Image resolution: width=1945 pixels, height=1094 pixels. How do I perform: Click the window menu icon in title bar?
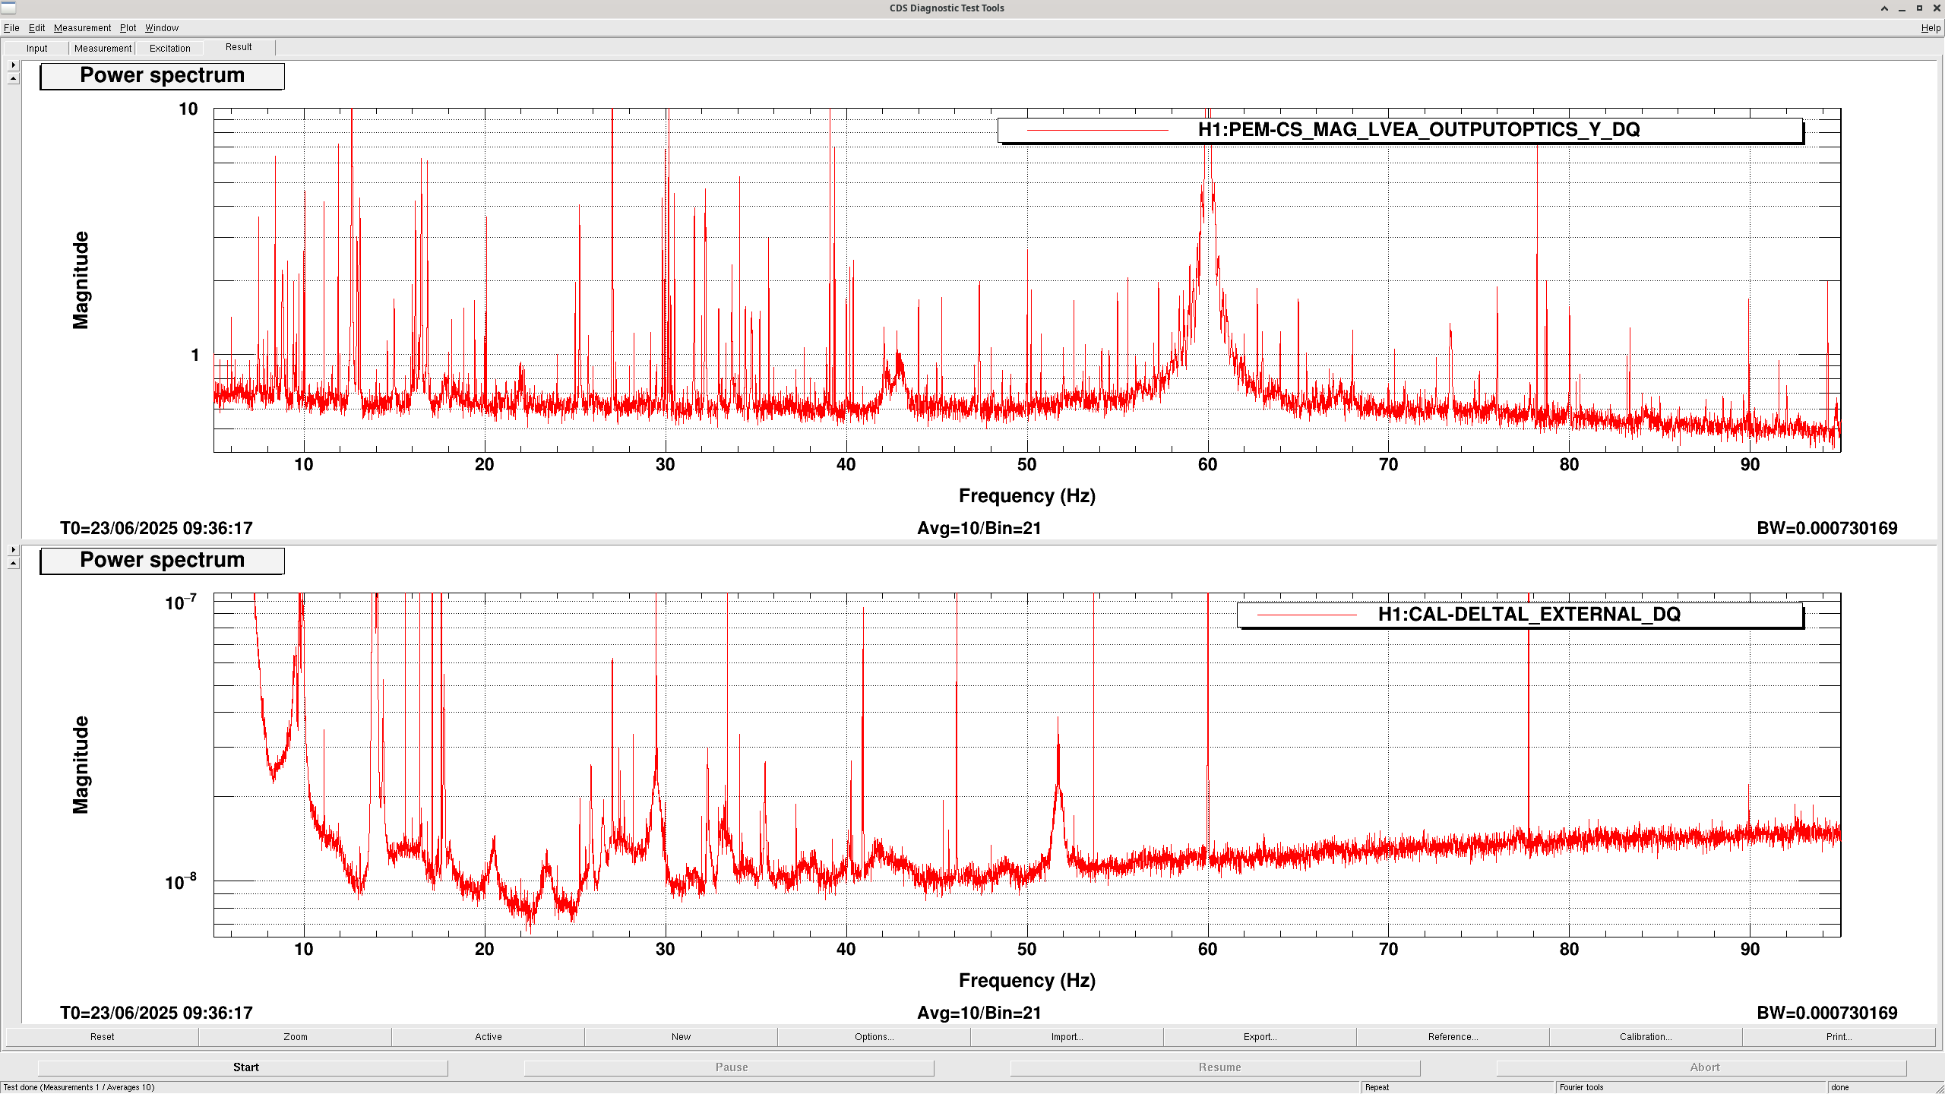pyautogui.click(x=8, y=8)
